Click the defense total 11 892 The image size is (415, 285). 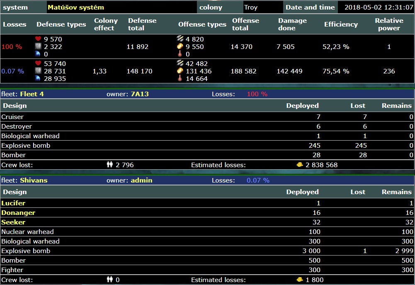pyautogui.click(x=137, y=46)
